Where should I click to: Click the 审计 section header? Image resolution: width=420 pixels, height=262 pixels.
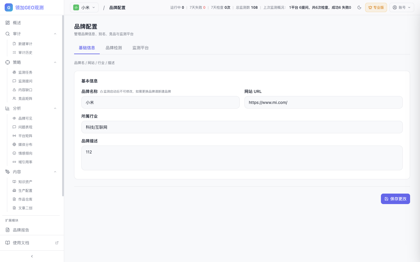pos(31,34)
